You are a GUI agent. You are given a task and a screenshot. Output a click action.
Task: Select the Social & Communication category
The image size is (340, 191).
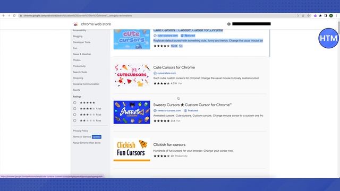[x=86, y=84]
